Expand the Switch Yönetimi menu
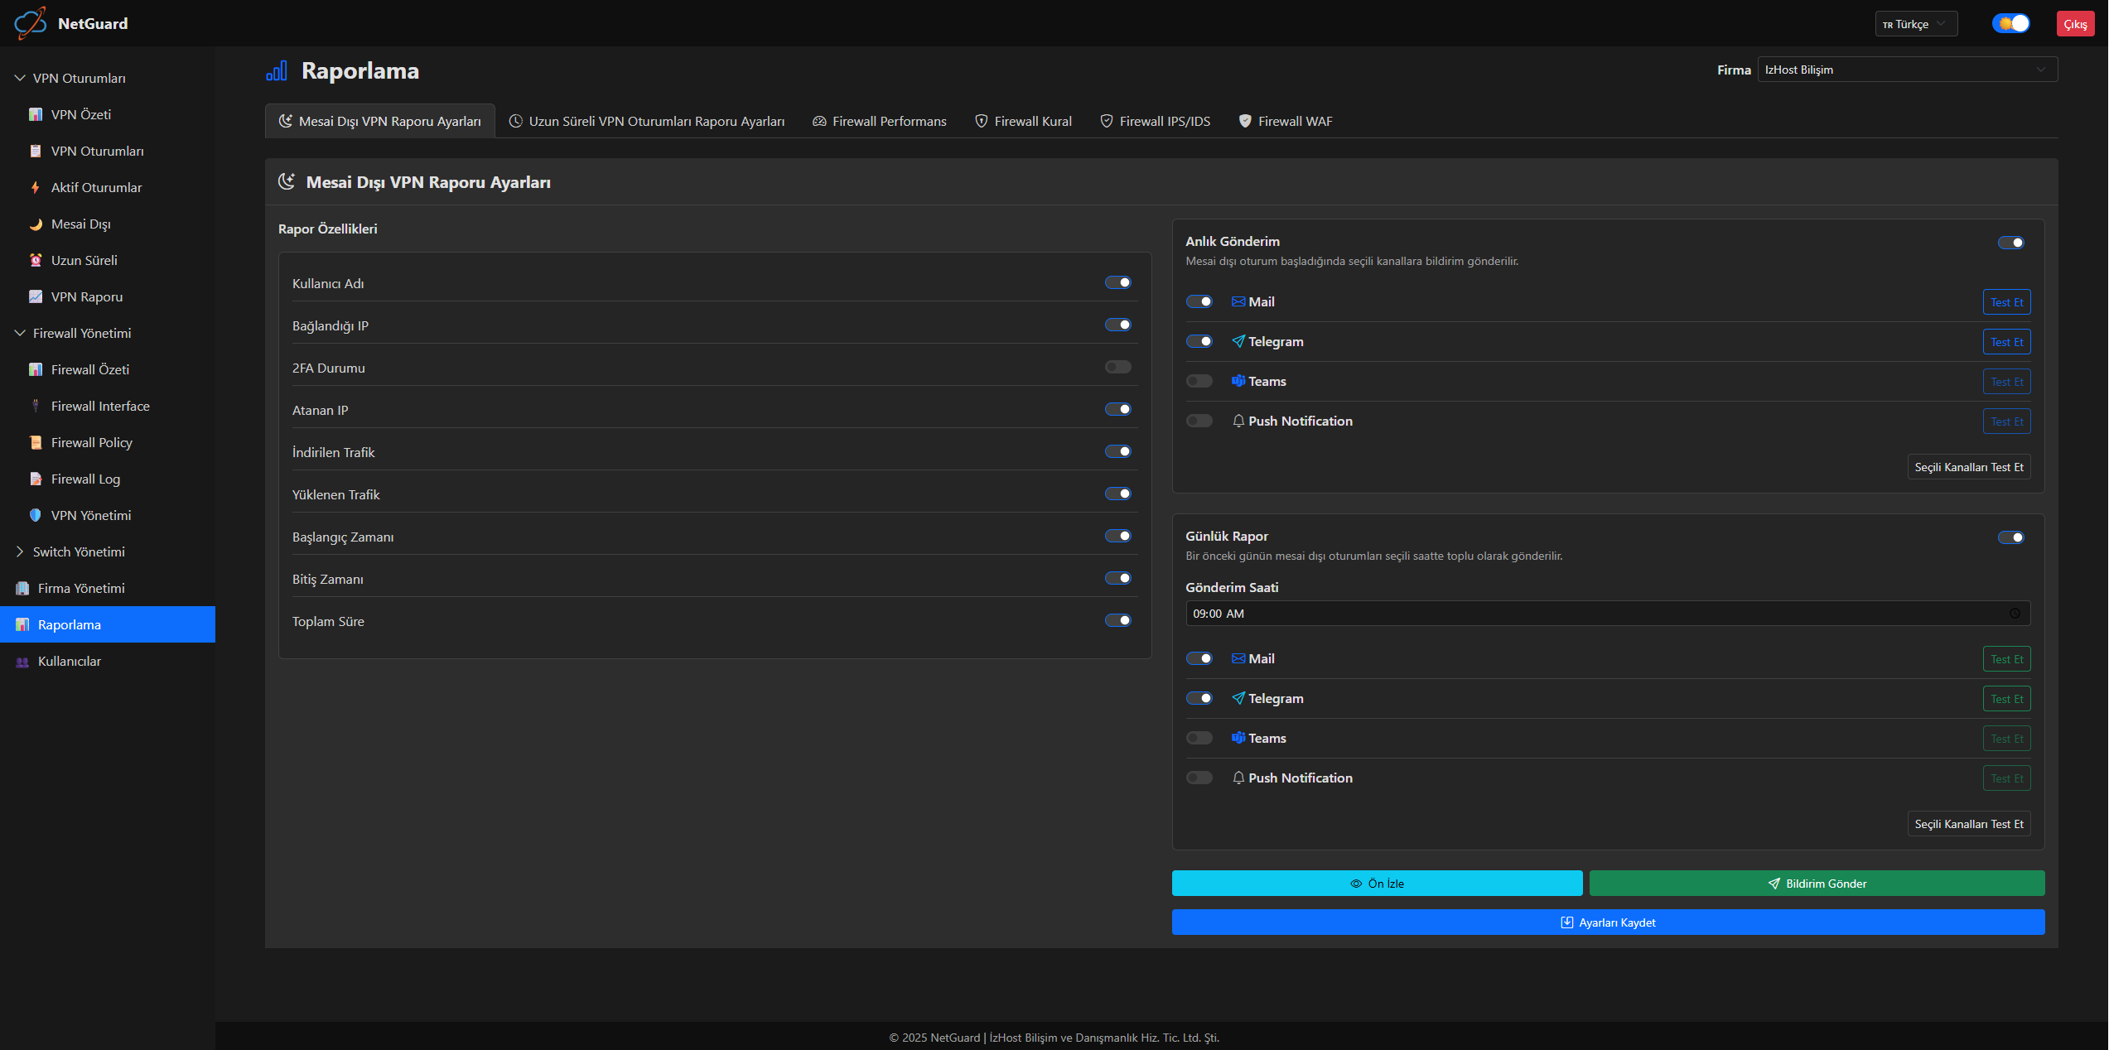 click(x=78, y=552)
